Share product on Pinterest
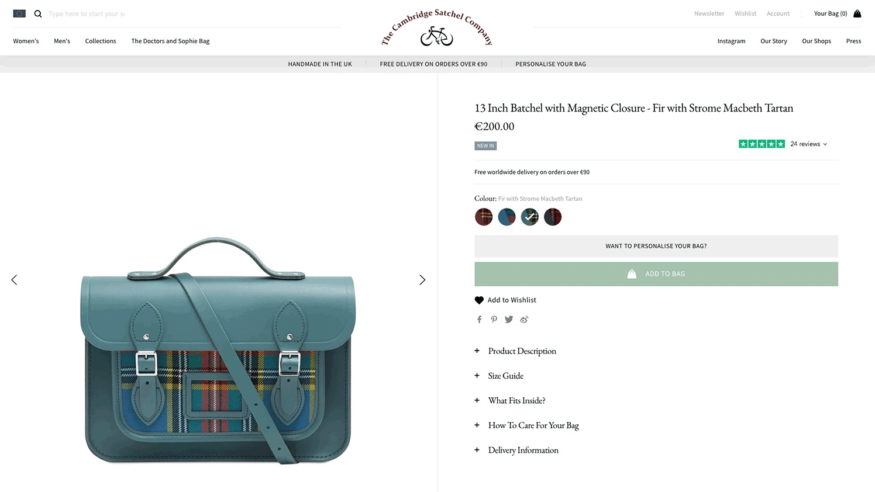 point(494,319)
